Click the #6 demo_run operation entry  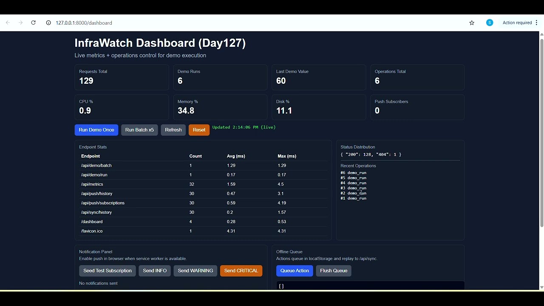coord(353,173)
